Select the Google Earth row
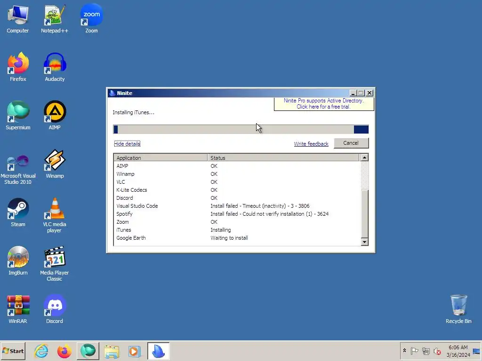Viewport: 482px width, 361px height. pyautogui.click(x=237, y=238)
